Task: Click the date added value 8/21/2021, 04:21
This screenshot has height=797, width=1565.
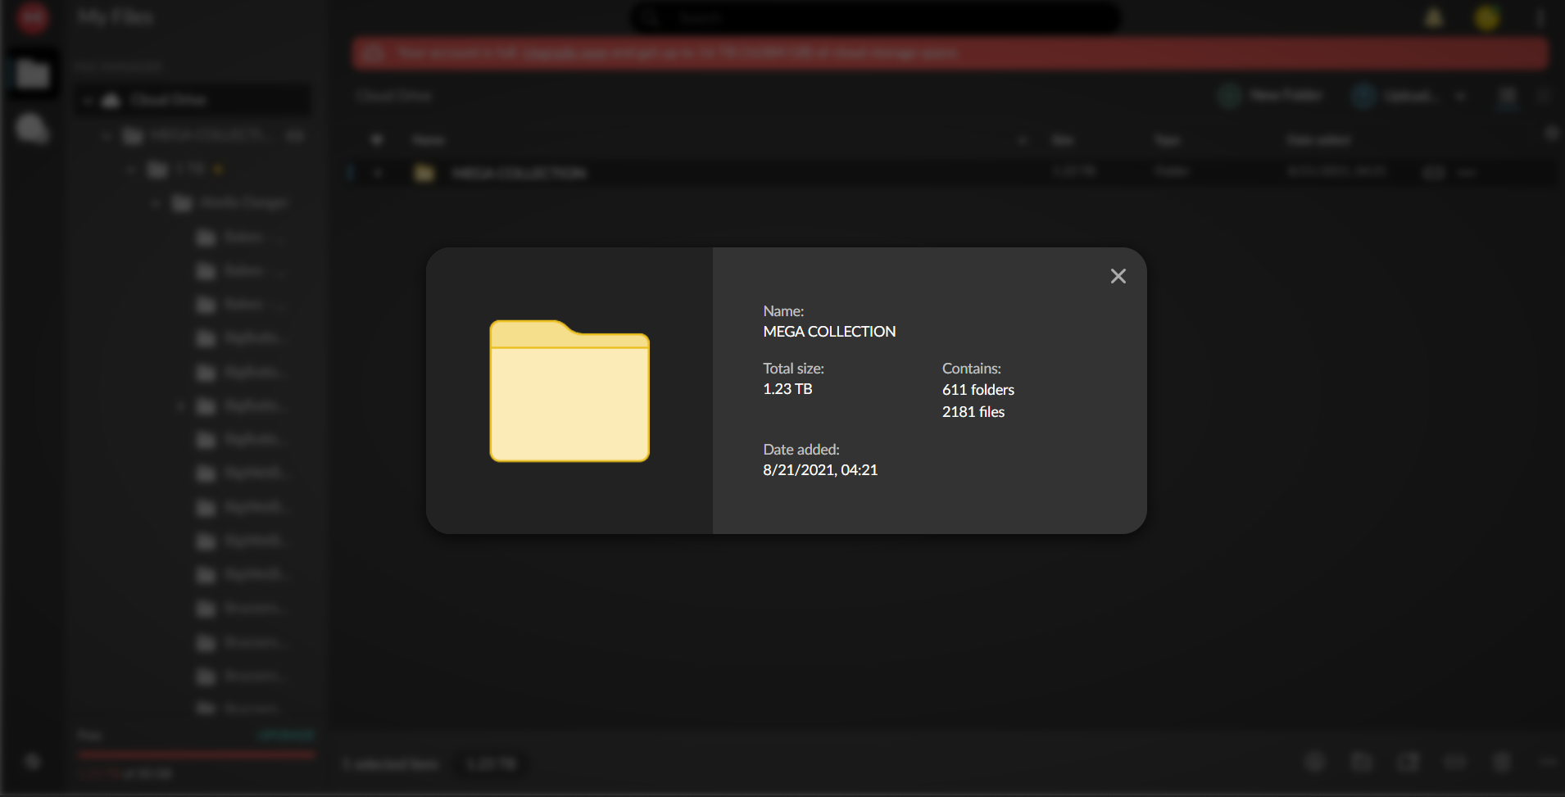Action: pyautogui.click(x=820, y=470)
